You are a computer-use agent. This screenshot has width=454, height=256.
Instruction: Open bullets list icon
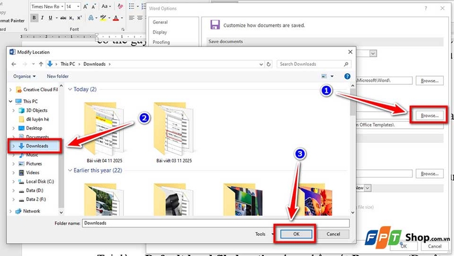click(x=132, y=6)
